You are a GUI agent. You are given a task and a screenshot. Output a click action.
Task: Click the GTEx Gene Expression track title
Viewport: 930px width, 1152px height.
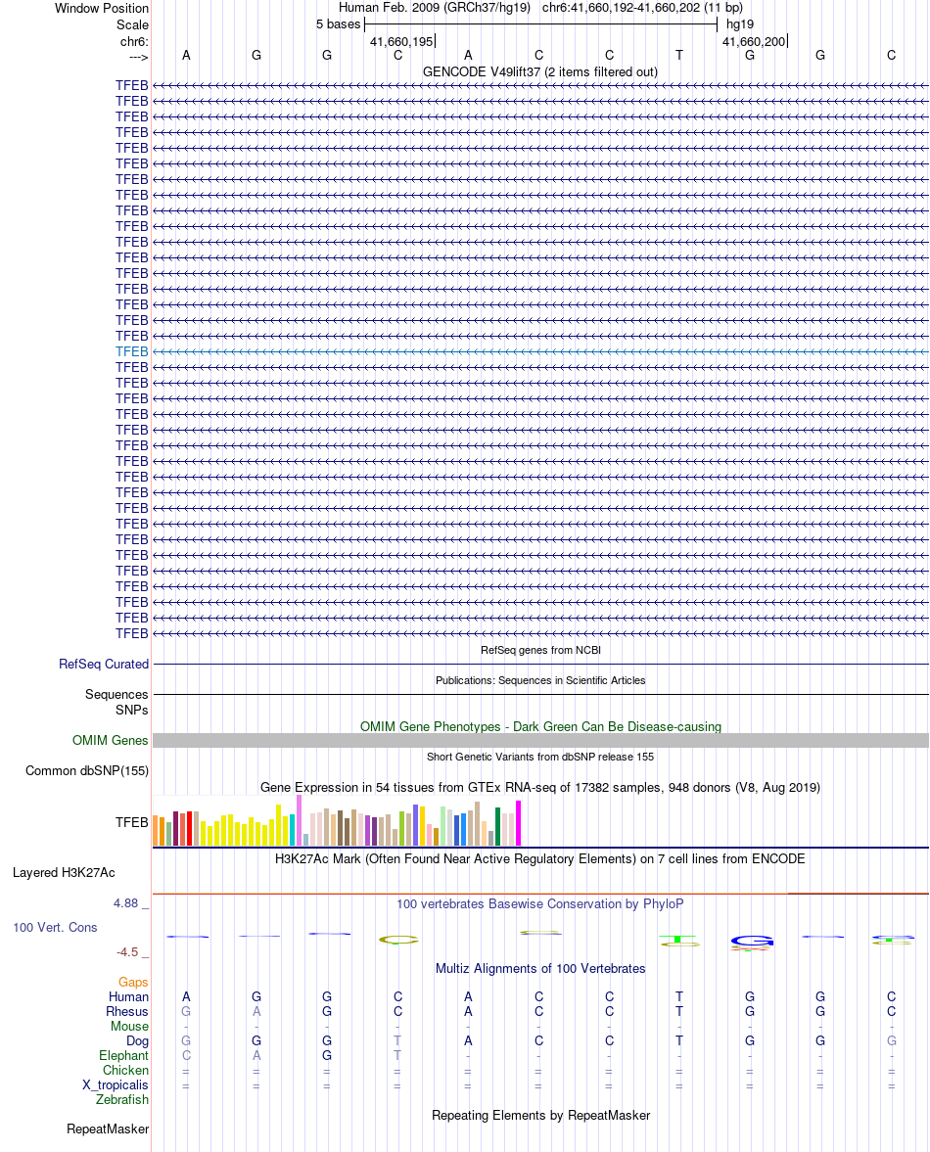click(x=540, y=788)
